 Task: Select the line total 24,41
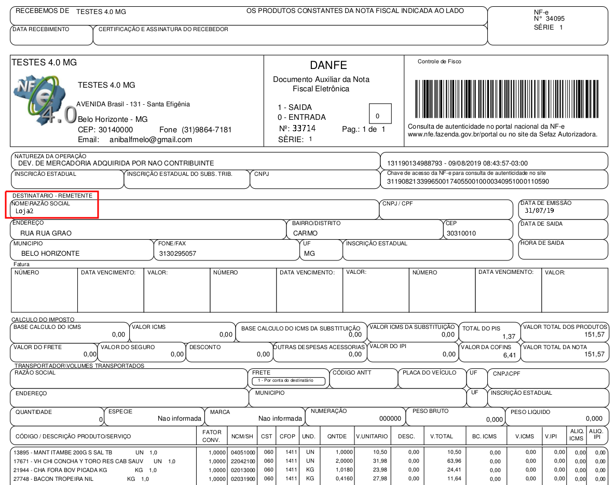(x=454, y=469)
